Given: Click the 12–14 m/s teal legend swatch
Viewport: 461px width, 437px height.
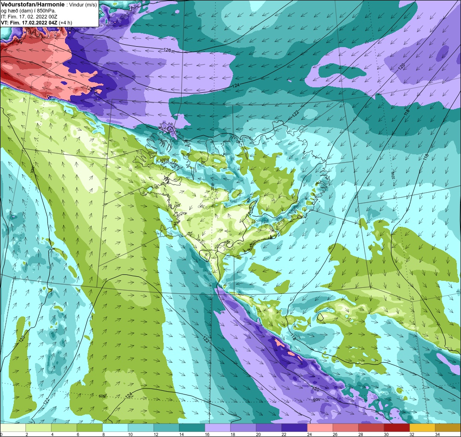Looking at the screenshot, I should (x=166, y=428).
